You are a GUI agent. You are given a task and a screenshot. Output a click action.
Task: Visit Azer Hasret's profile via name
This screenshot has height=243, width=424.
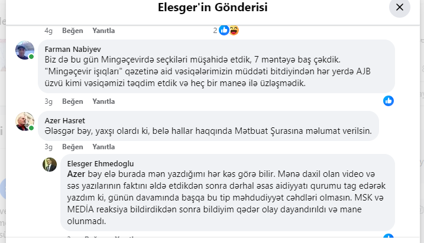point(64,120)
